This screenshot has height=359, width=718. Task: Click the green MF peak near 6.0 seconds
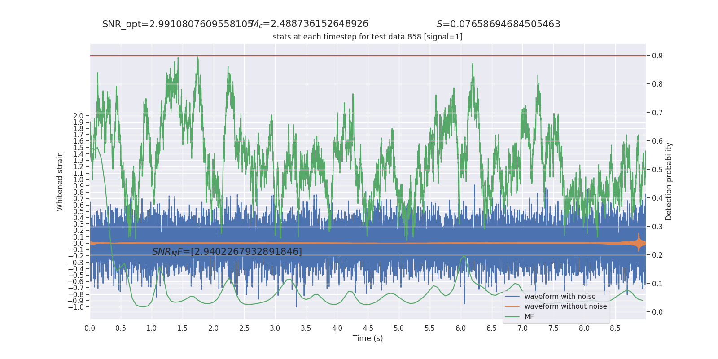coord(464,256)
